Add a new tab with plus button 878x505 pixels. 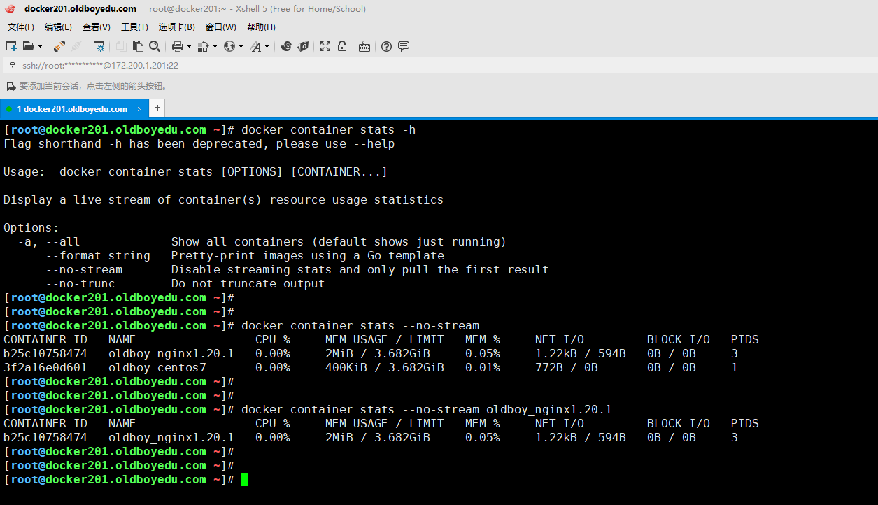(x=157, y=108)
